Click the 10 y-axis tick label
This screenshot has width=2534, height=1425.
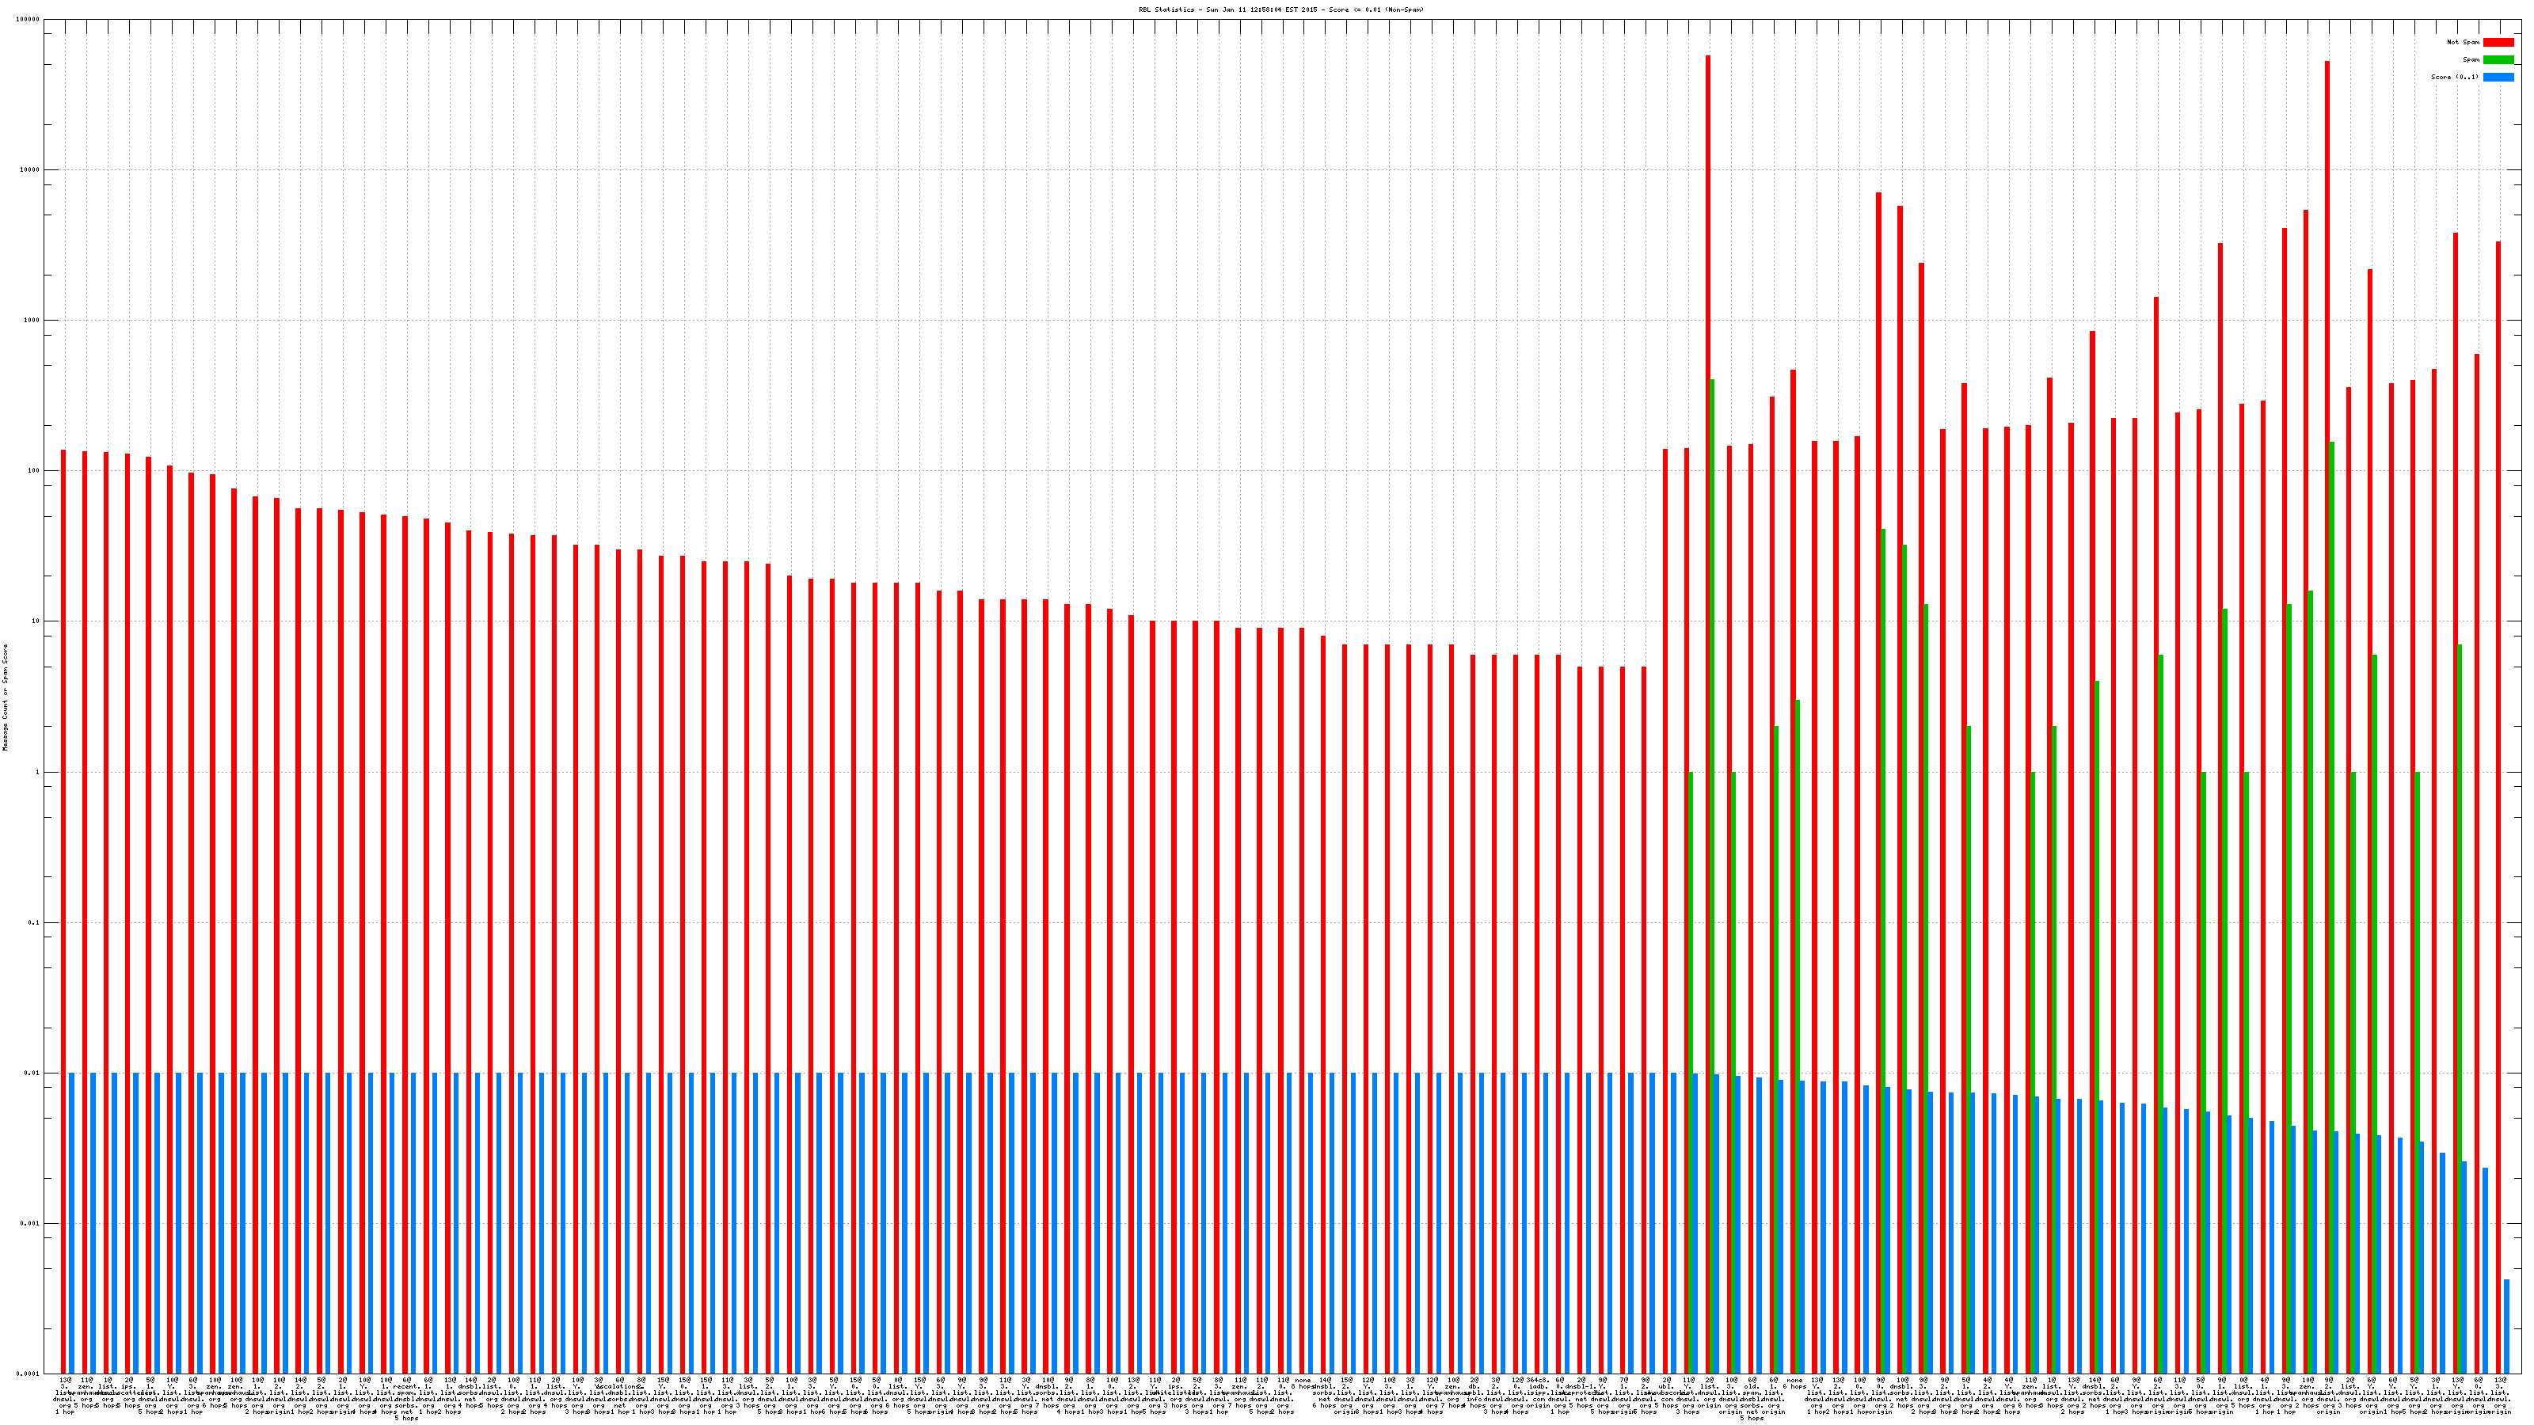click(x=37, y=621)
